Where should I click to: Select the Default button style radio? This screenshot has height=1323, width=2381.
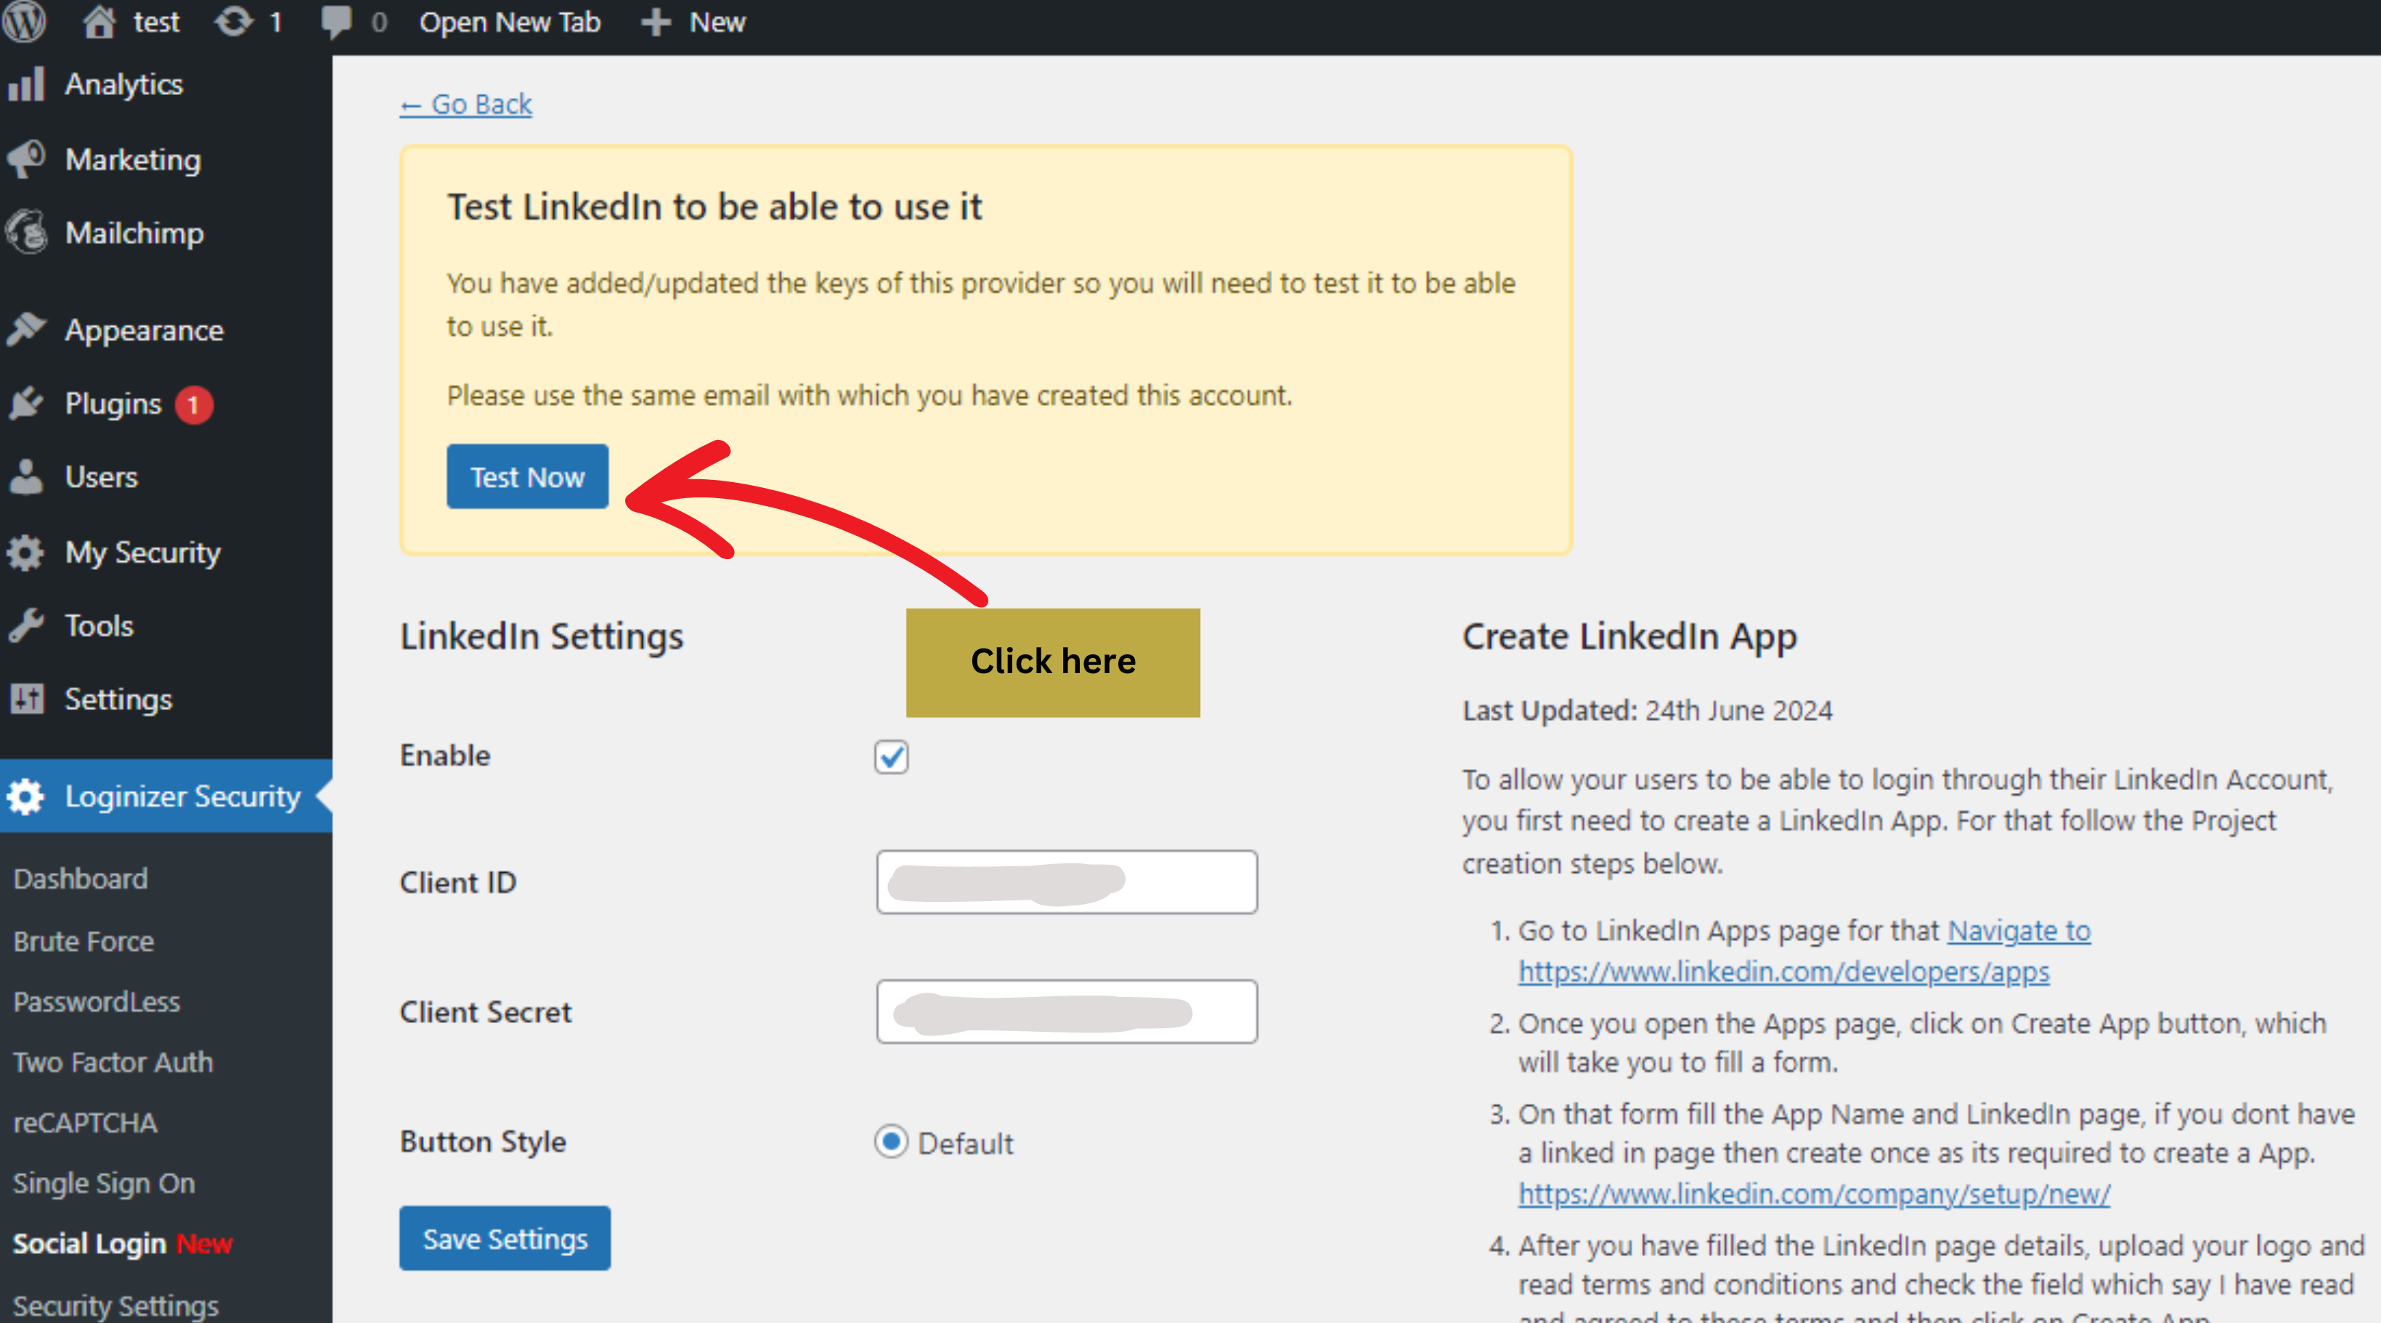pos(891,1141)
